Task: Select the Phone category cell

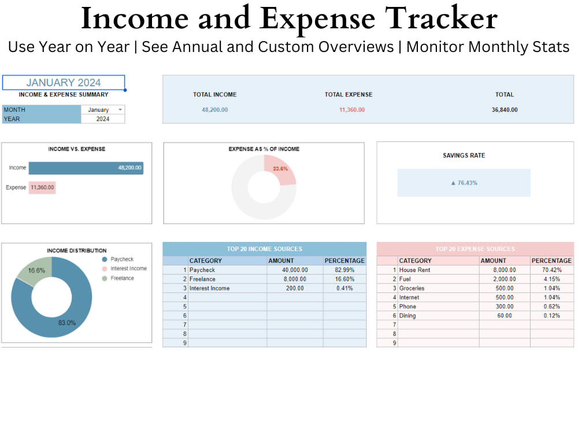Action: [438, 307]
